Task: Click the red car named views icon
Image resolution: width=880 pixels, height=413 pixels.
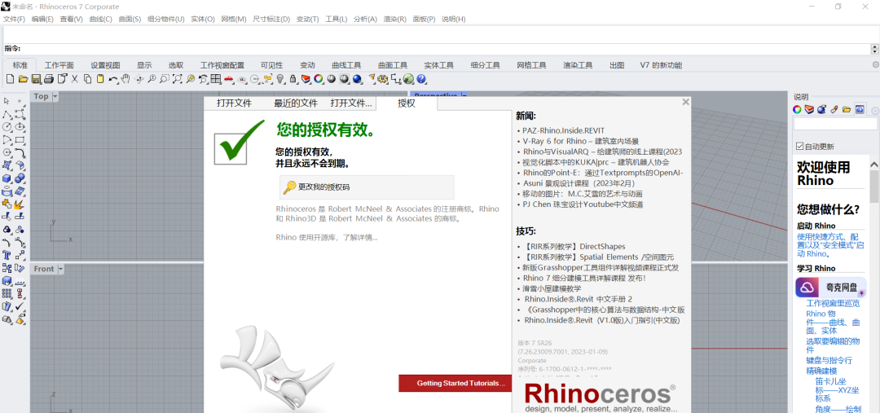Action: 229,79
